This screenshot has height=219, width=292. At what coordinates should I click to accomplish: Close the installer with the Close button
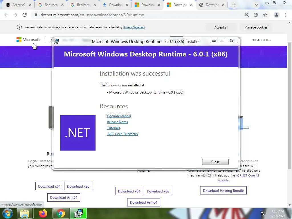(215, 162)
